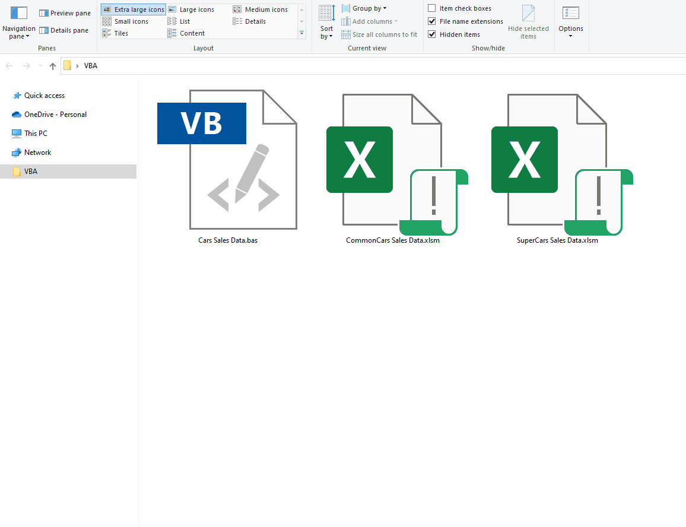
Task: Enable Item check boxes
Action: [x=431, y=8]
